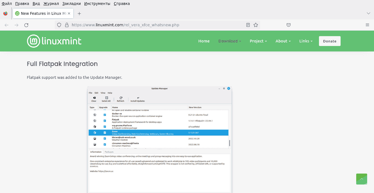Expand the Links dropdown menu
This screenshot has height=193, width=374.
click(306, 41)
